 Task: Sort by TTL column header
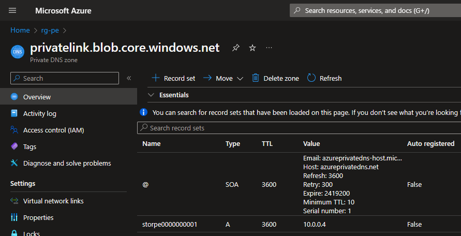coord(267,143)
